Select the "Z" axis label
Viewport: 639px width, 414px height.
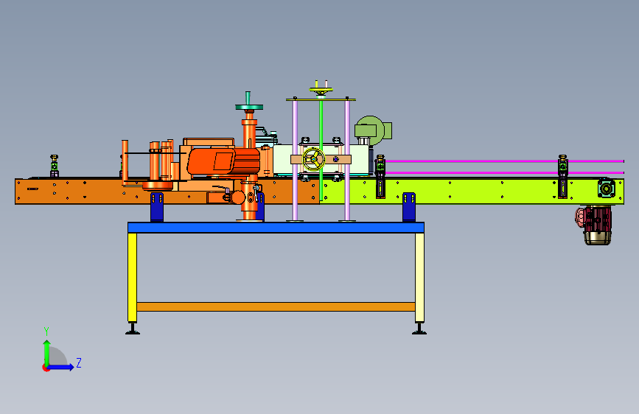pyautogui.click(x=79, y=362)
